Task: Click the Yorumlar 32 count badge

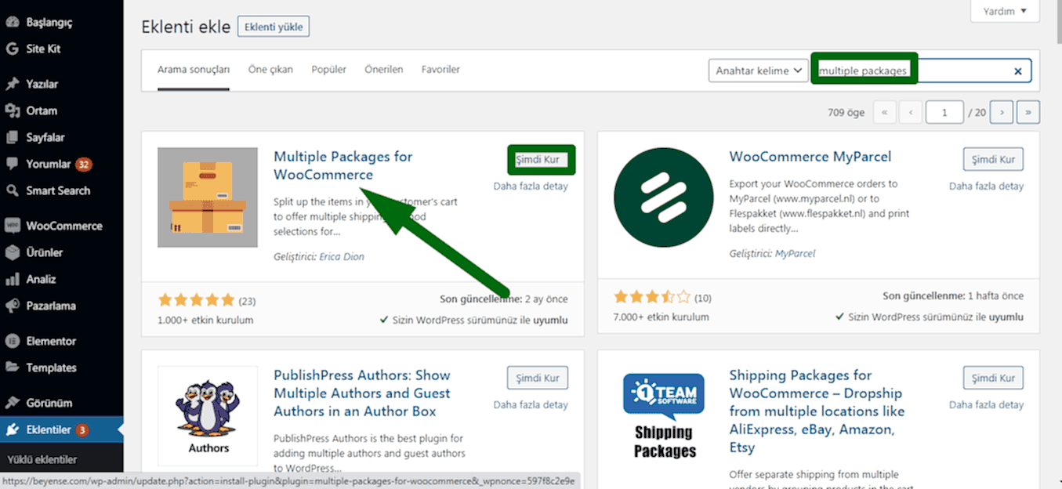Action: (84, 165)
